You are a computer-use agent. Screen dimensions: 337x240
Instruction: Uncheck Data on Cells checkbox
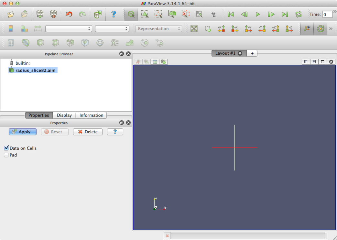pos(6,148)
